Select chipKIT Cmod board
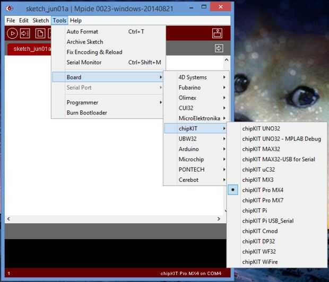This screenshot has width=329, height=282. (277, 231)
